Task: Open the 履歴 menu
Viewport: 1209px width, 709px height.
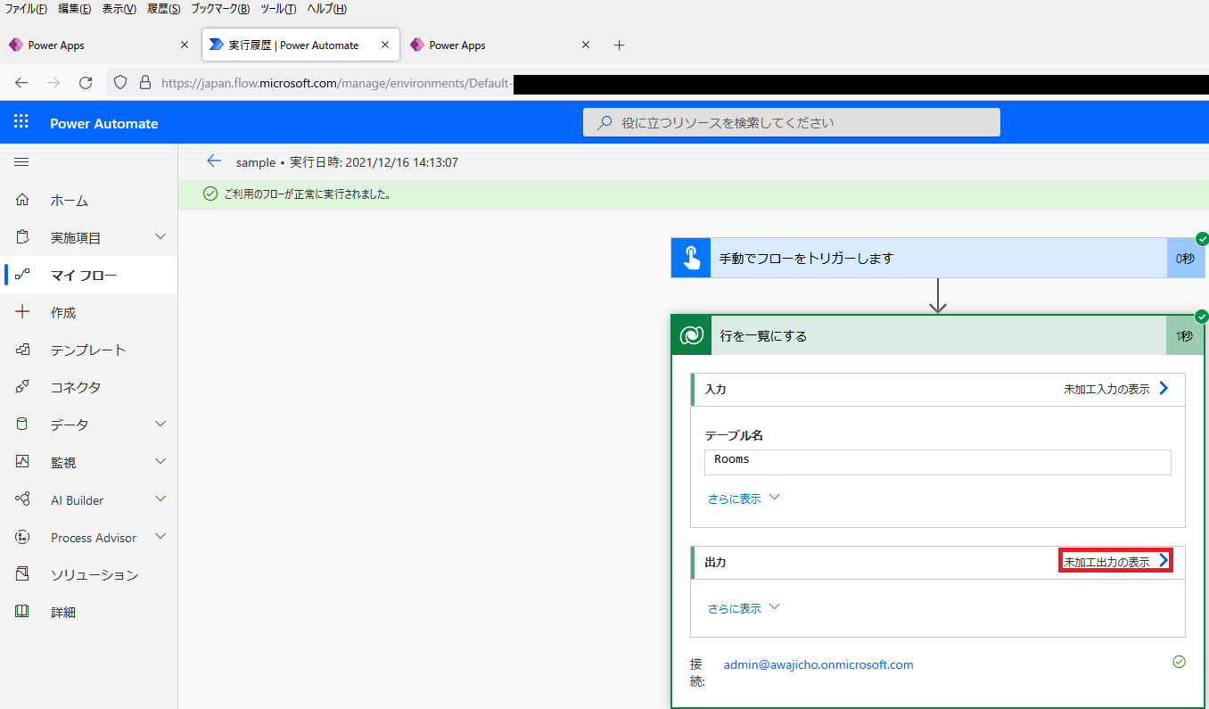Action: pos(163,9)
